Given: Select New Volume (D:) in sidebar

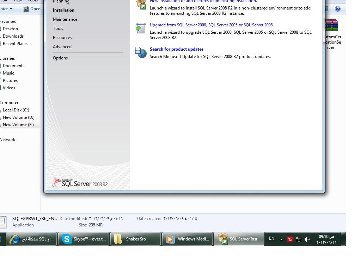Looking at the screenshot, I should (18, 117).
